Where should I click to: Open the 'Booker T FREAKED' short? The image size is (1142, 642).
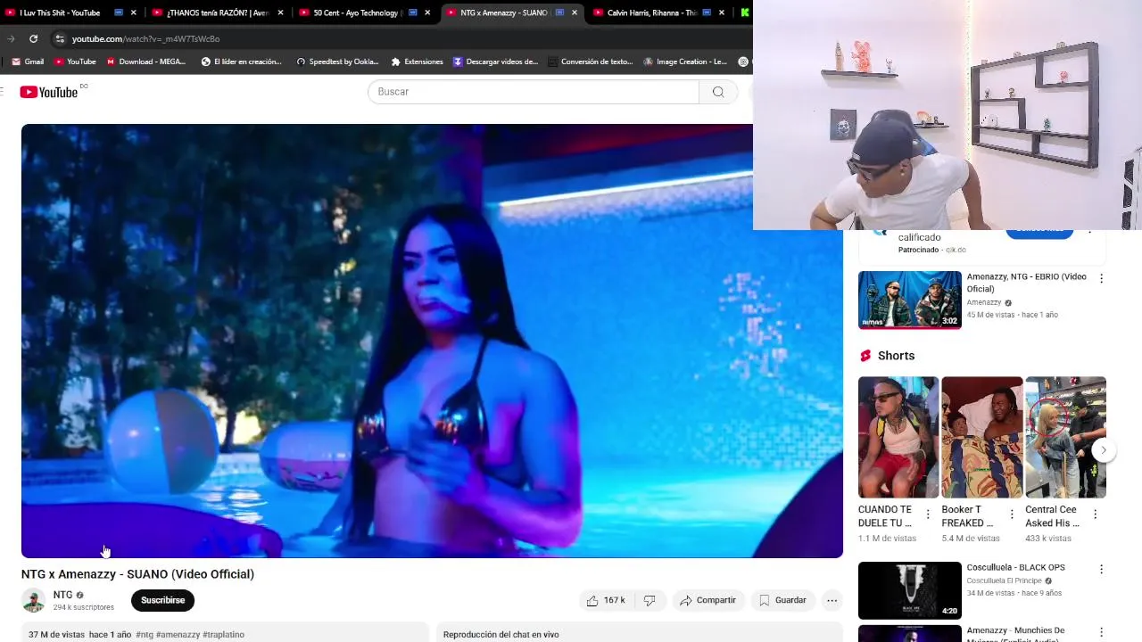tap(982, 437)
